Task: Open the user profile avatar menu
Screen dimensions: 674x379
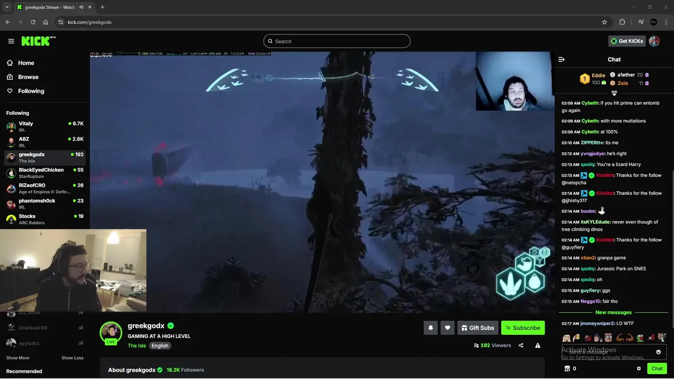Action: [x=654, y=41]
